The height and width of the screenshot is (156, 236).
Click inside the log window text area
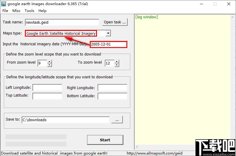point(183,80)
